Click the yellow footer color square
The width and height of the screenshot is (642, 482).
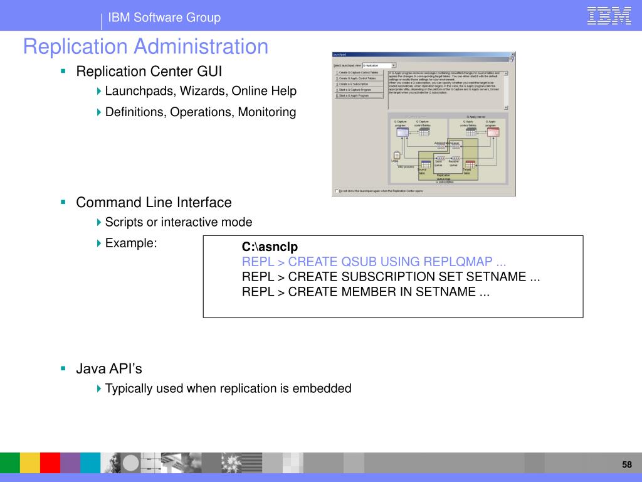[30, 463]
